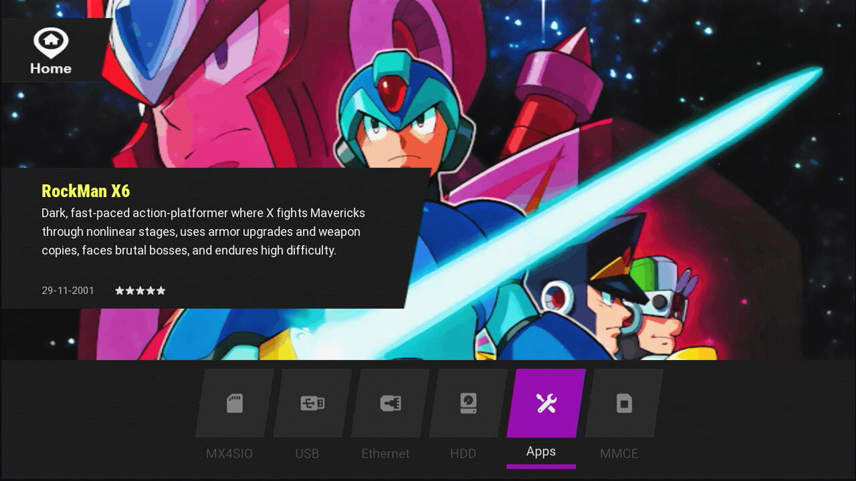The image size is (856, 481).
Task: Select the MMCE card tile
Action: point(624,404)
